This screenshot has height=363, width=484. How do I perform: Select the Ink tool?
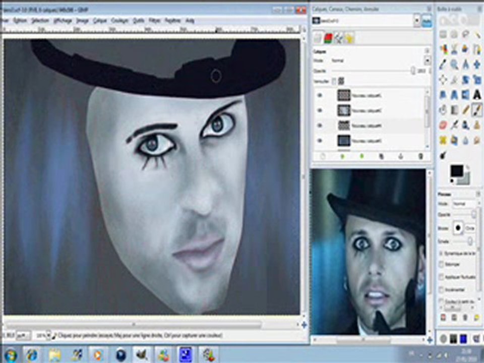(466, 125)
